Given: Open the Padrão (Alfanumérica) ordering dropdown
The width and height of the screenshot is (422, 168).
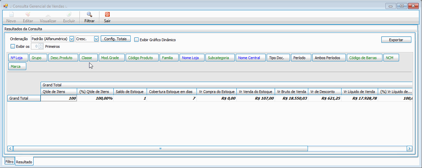Looking at the screenshot, I should (72, 39).
